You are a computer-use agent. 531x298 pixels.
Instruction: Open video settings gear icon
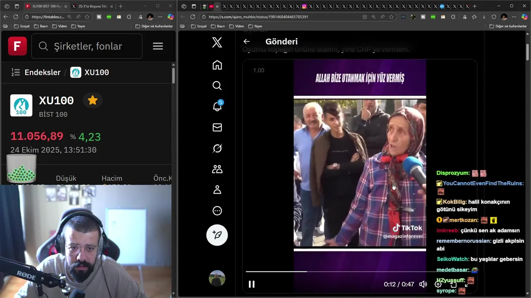438,284
